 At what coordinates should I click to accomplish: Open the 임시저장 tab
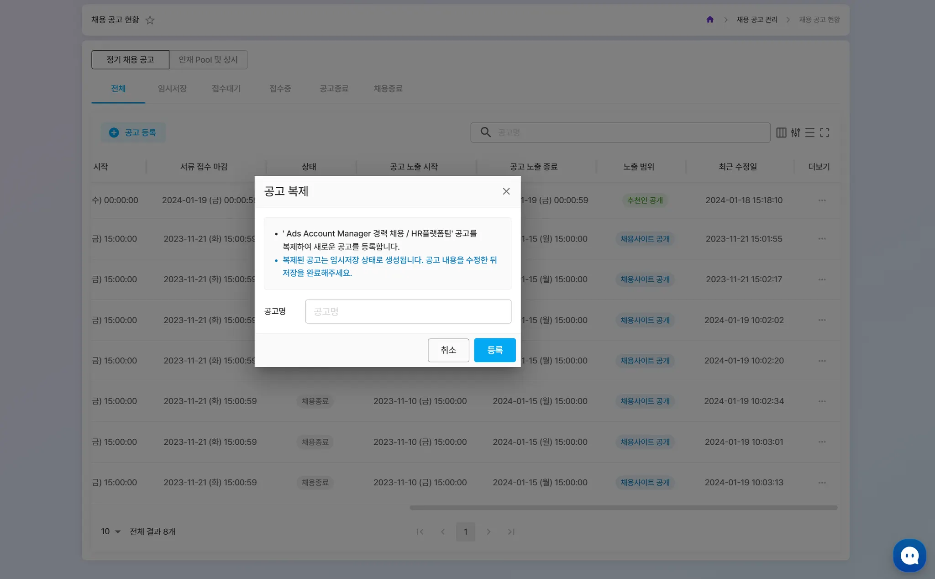click(x=172, y=89)
